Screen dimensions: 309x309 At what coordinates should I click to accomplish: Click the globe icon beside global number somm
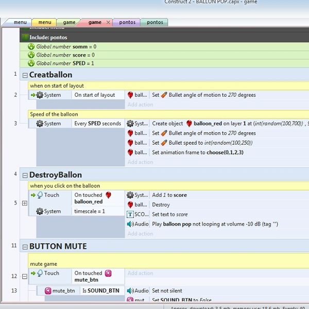click(31, 47)
